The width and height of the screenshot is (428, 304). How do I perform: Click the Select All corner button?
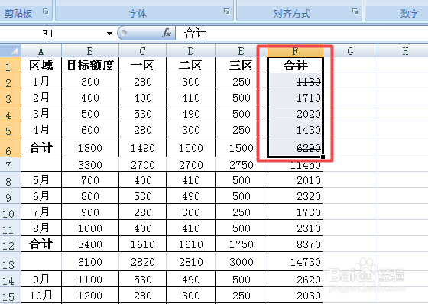pyautogui.click(x=11, y=50)
